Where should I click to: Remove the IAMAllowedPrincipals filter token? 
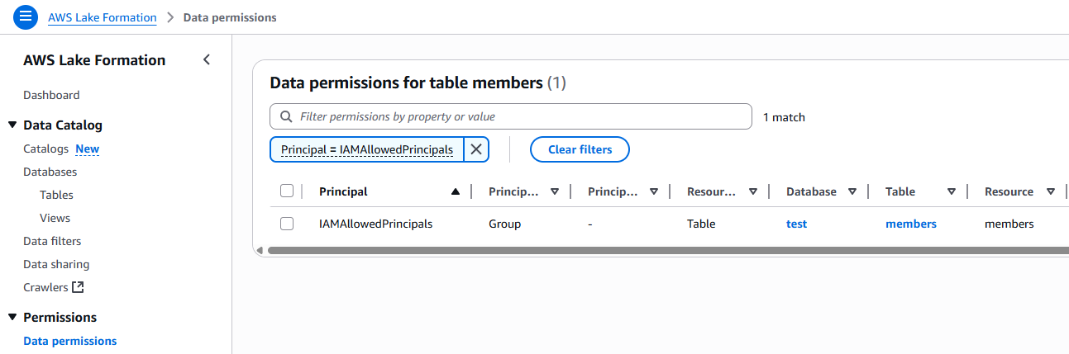476,149
